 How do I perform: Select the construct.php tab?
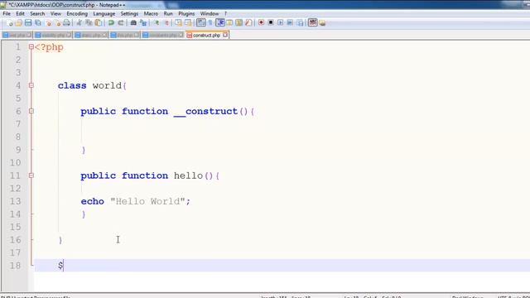pyautogui.click(x=206, y=35)
